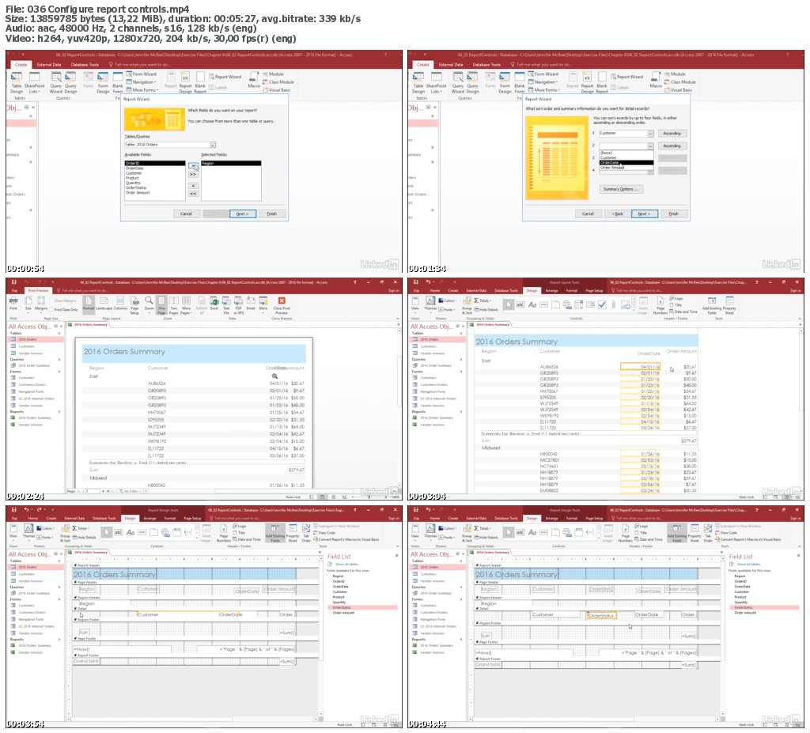Open External Data tab in the 00:00:54 frame
This screenshot has height=733, width=810.
49,65
